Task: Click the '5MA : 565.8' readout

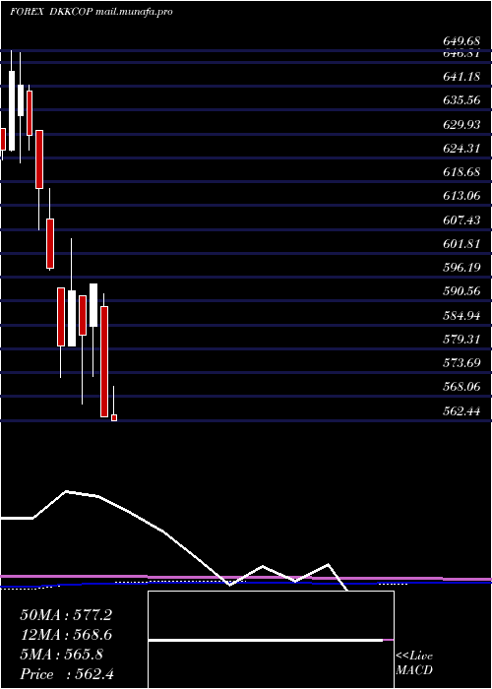Action: click(x=61, y=655)
